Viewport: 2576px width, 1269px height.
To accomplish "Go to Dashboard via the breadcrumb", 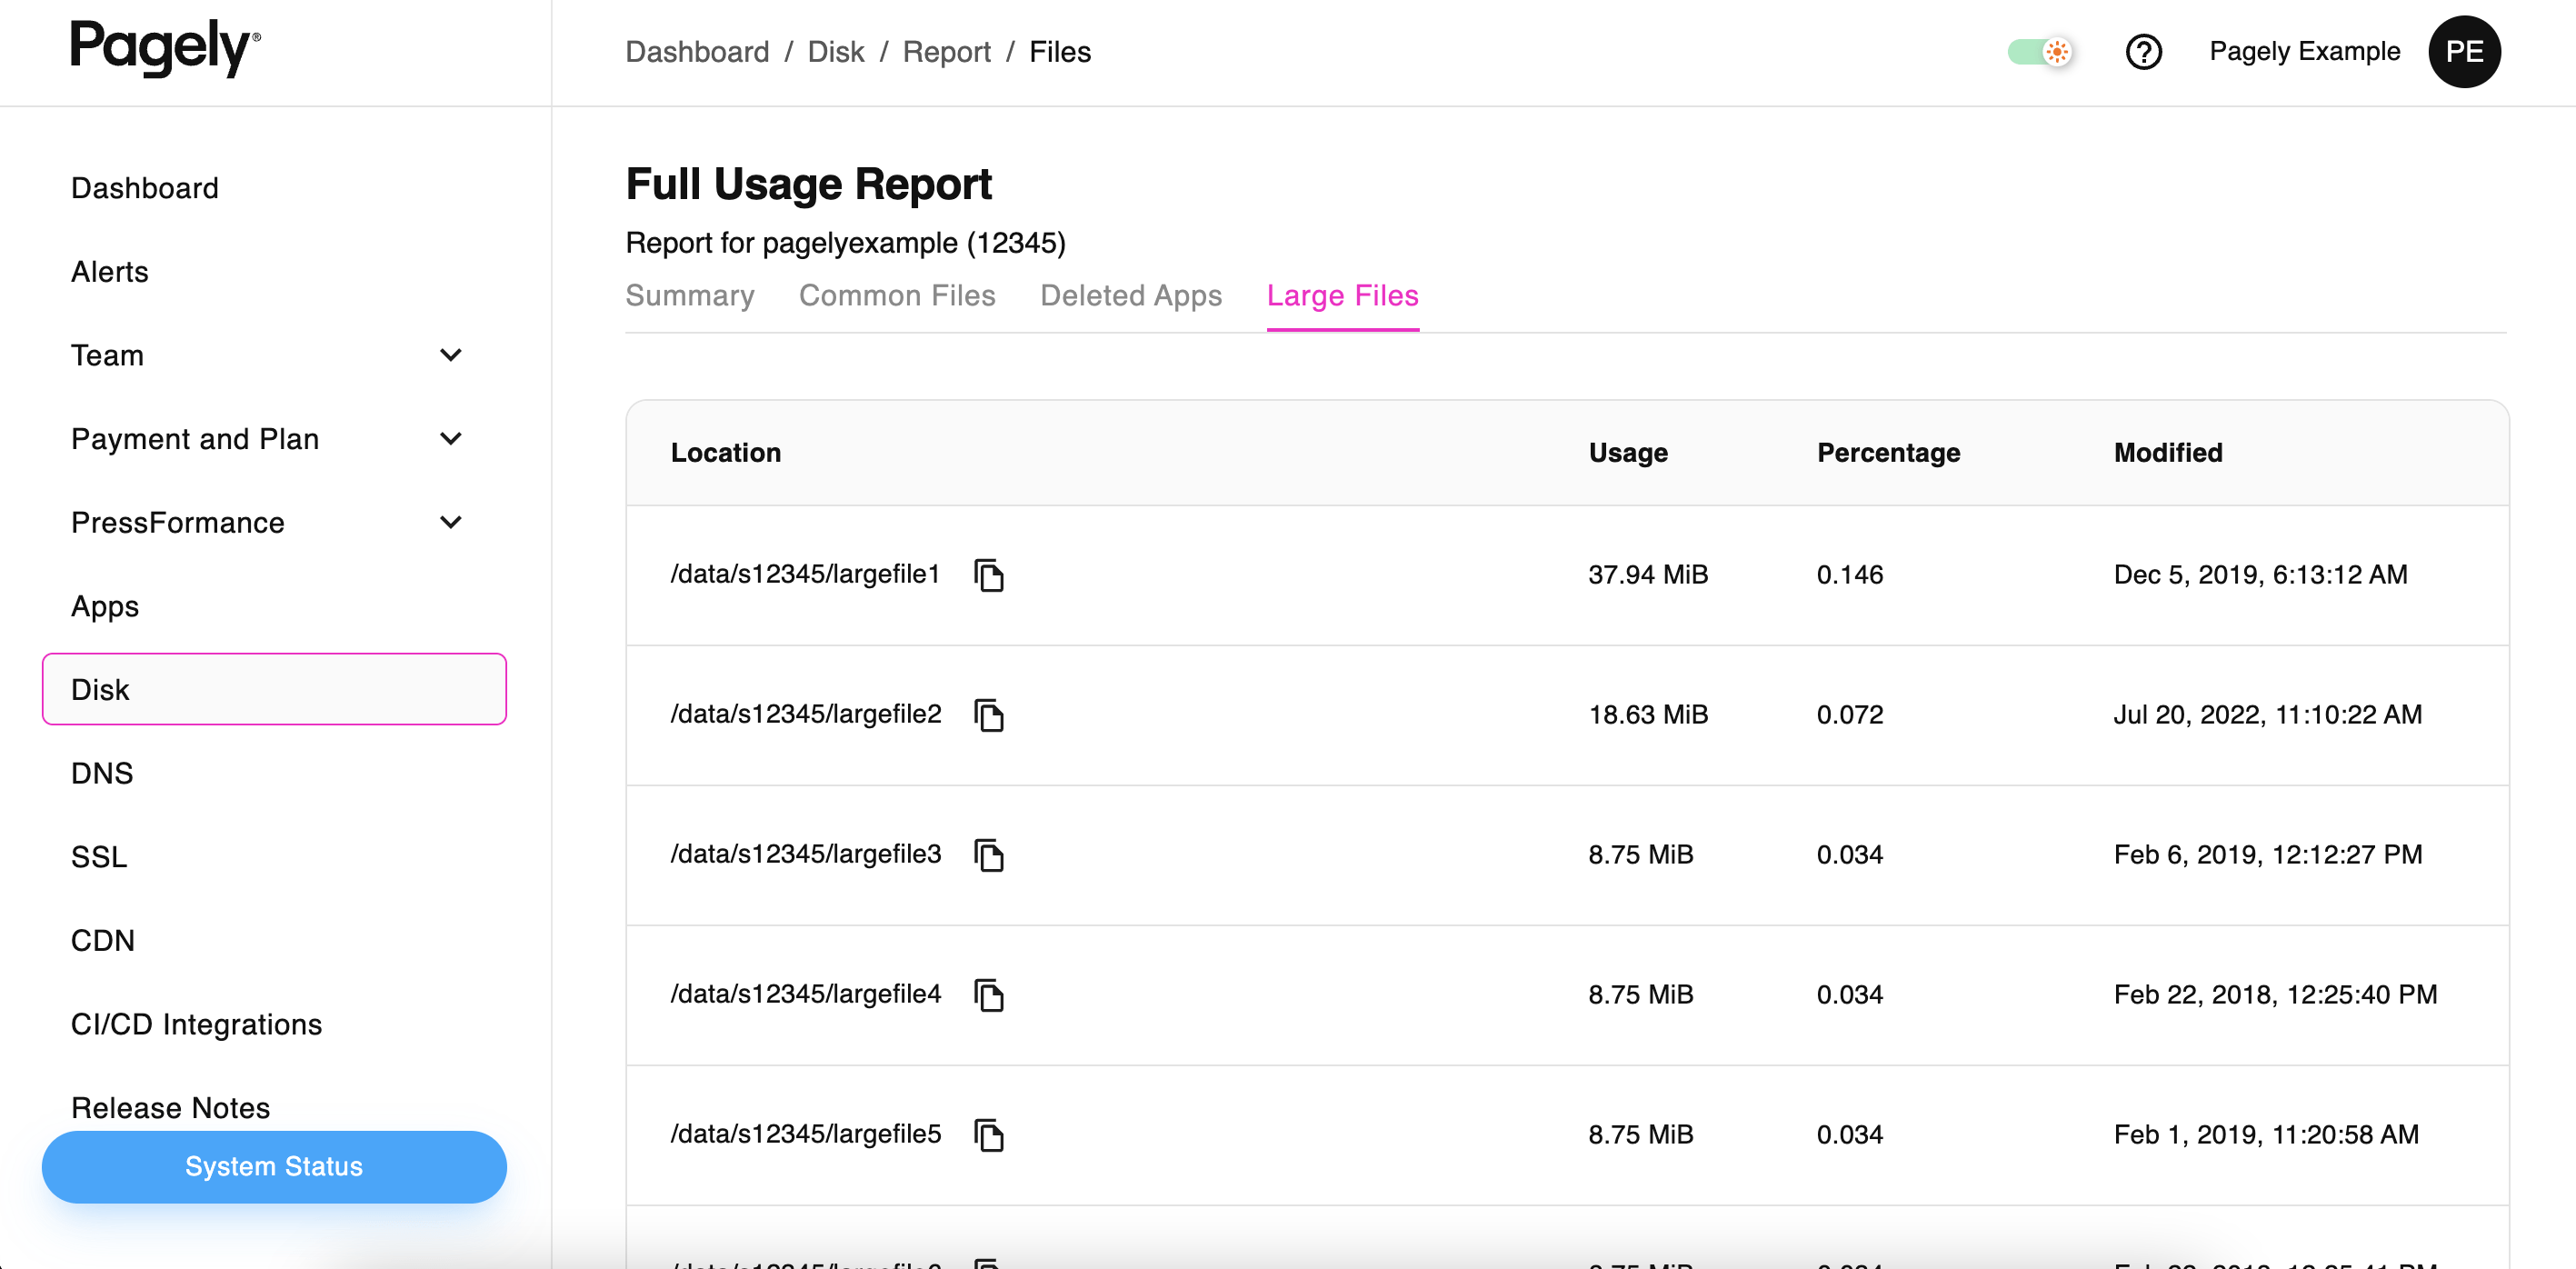I will coord(697,52).
